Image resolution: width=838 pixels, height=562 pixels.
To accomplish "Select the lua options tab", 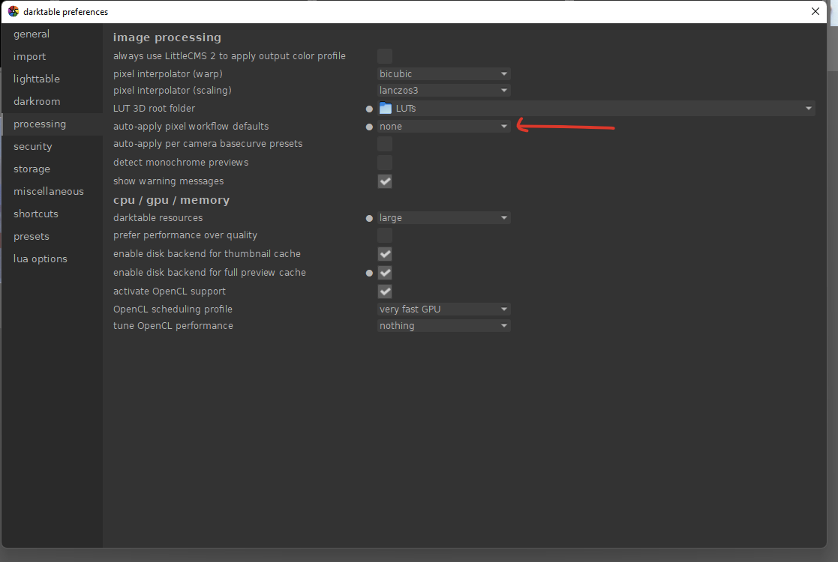I will click(x=52, y=259).
